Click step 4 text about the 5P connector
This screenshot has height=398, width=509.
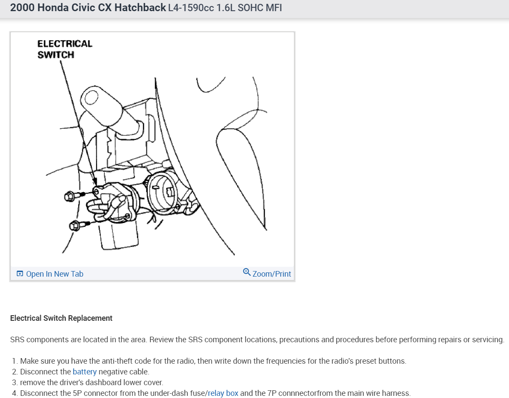pyautogui.click(x=215, y=393)
